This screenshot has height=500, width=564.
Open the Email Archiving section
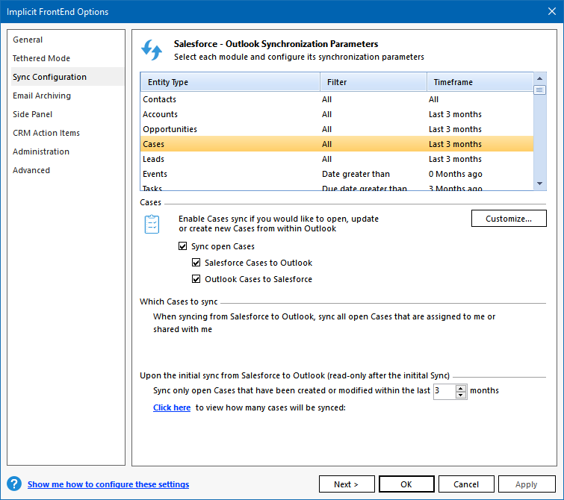point(42,96)
